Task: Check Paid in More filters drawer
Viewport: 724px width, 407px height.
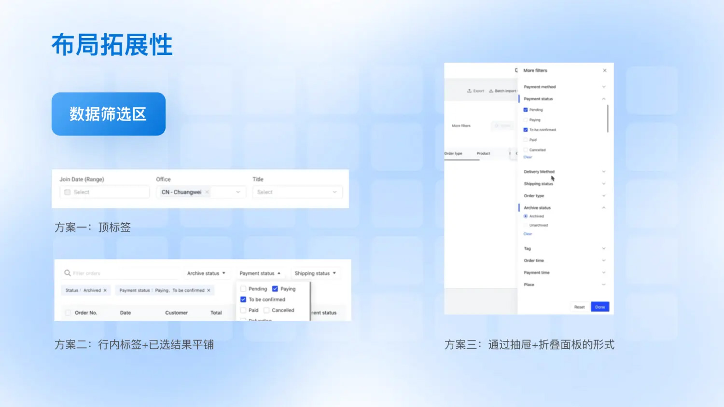Action: tap(526, 140)
